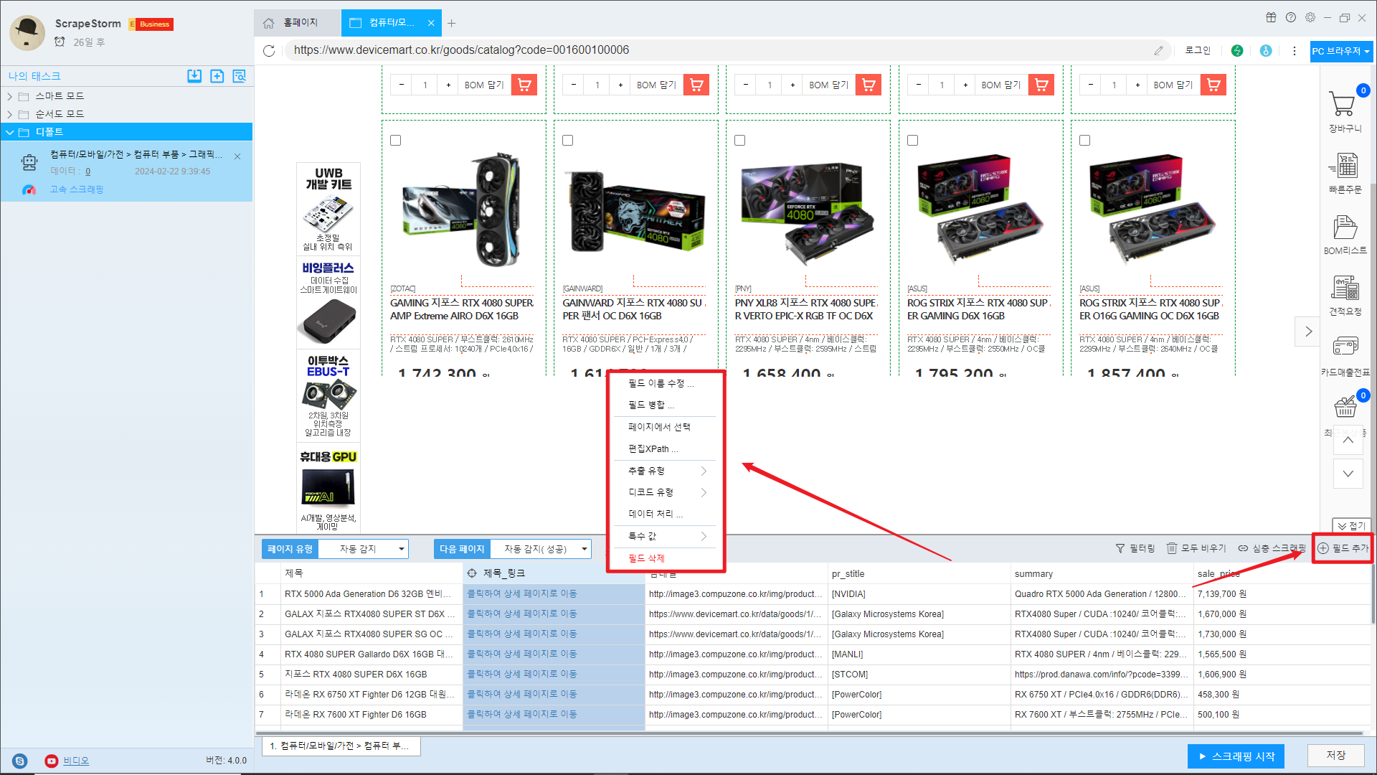Close the 컴퓨터/모바일 task with X icon
Viewport: 1377px width, 775px height.
pos(237,156)
